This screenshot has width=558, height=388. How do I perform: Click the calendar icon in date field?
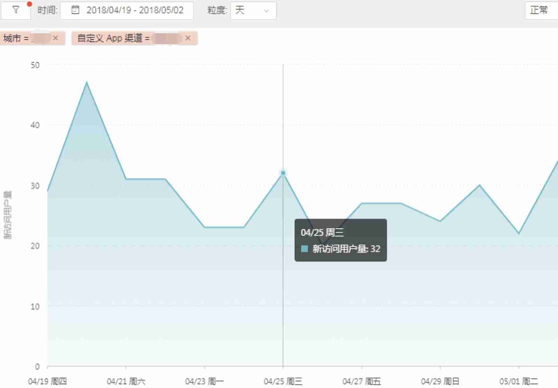(x=75, y=10)
